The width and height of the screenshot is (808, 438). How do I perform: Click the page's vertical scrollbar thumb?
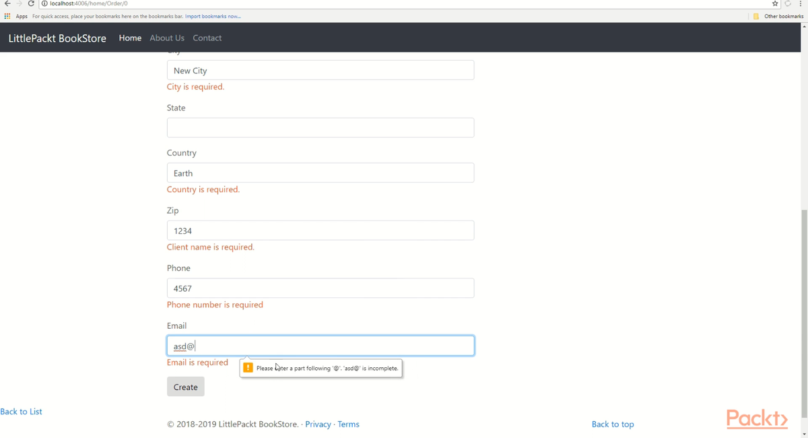804,303
